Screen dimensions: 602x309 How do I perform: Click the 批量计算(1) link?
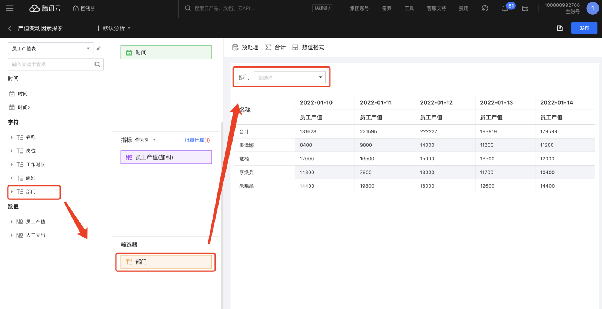point(197,140)
